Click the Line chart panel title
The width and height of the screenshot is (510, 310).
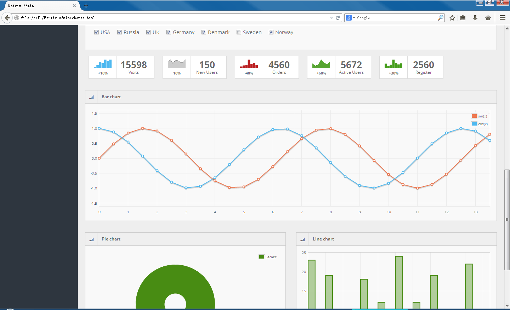[323, 239]
